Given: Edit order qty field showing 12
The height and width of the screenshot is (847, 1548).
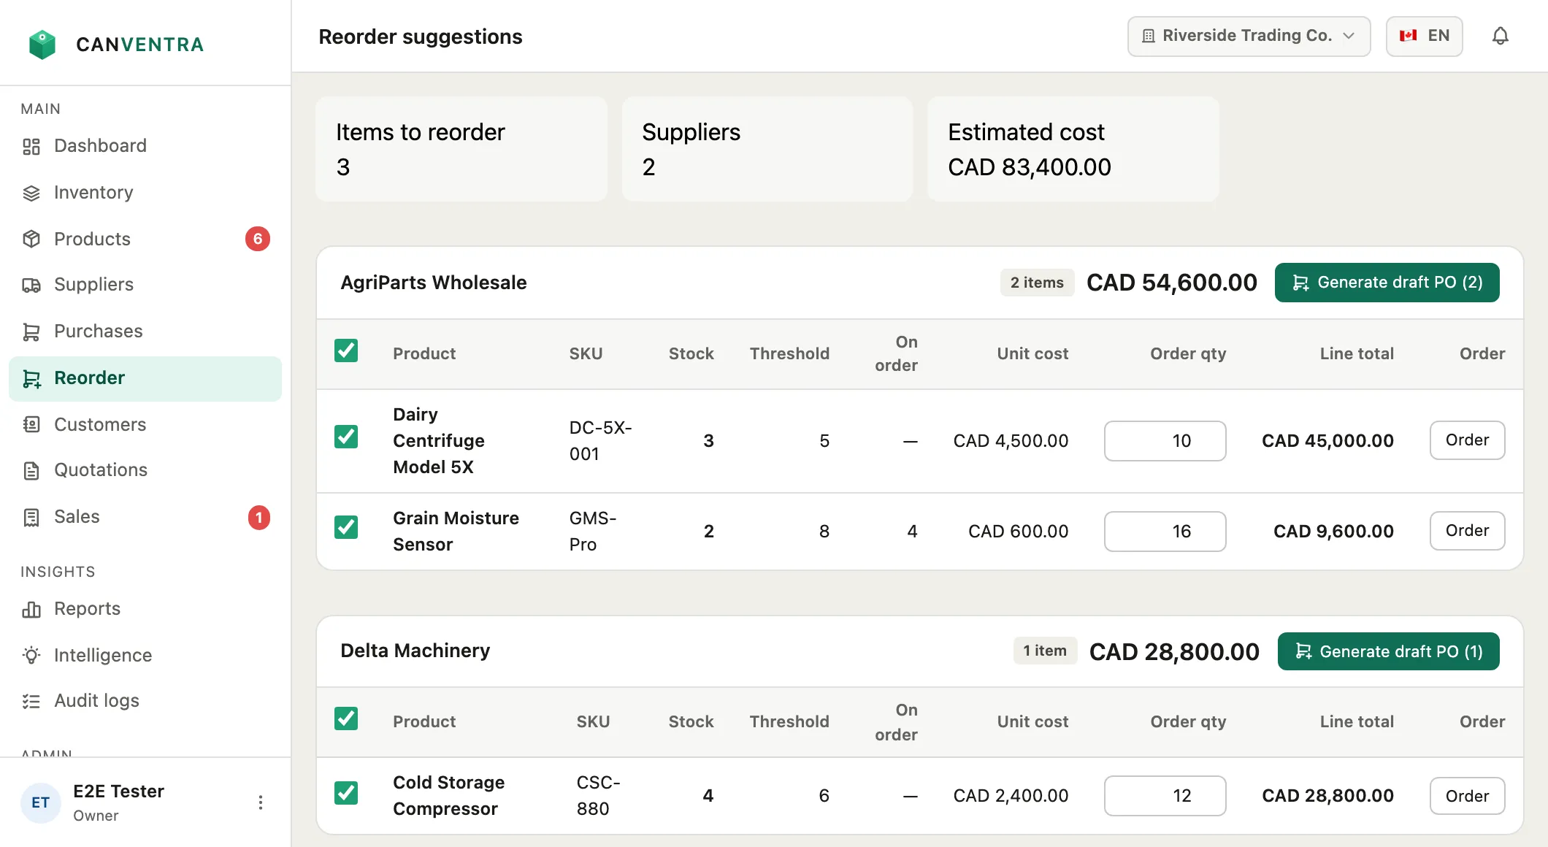Looking at the screenshot, I should click(x=1165, y=796).
